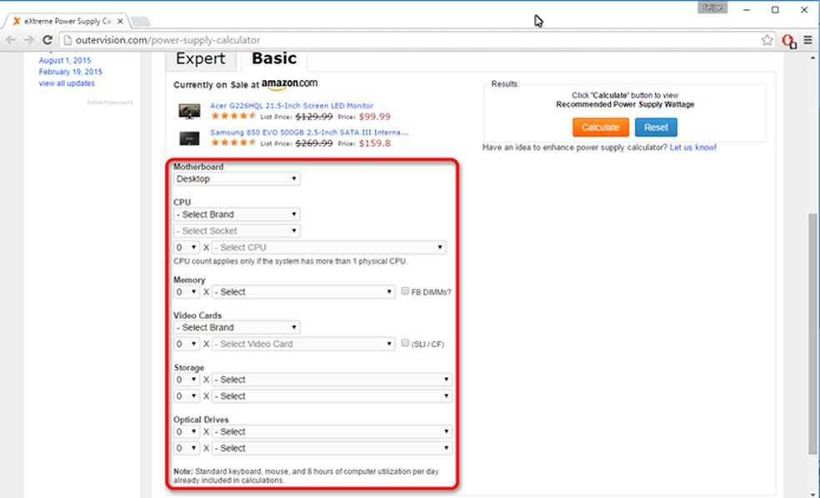The width and height of the screenshot is (820, 498).
Task: Open a new blank browser tab
Action: click(x=140, y=22)
